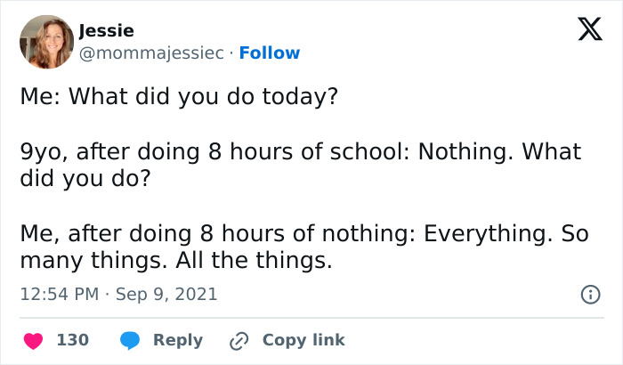
Task: Click the display name Jessie
Action: (x=106, y=31)
